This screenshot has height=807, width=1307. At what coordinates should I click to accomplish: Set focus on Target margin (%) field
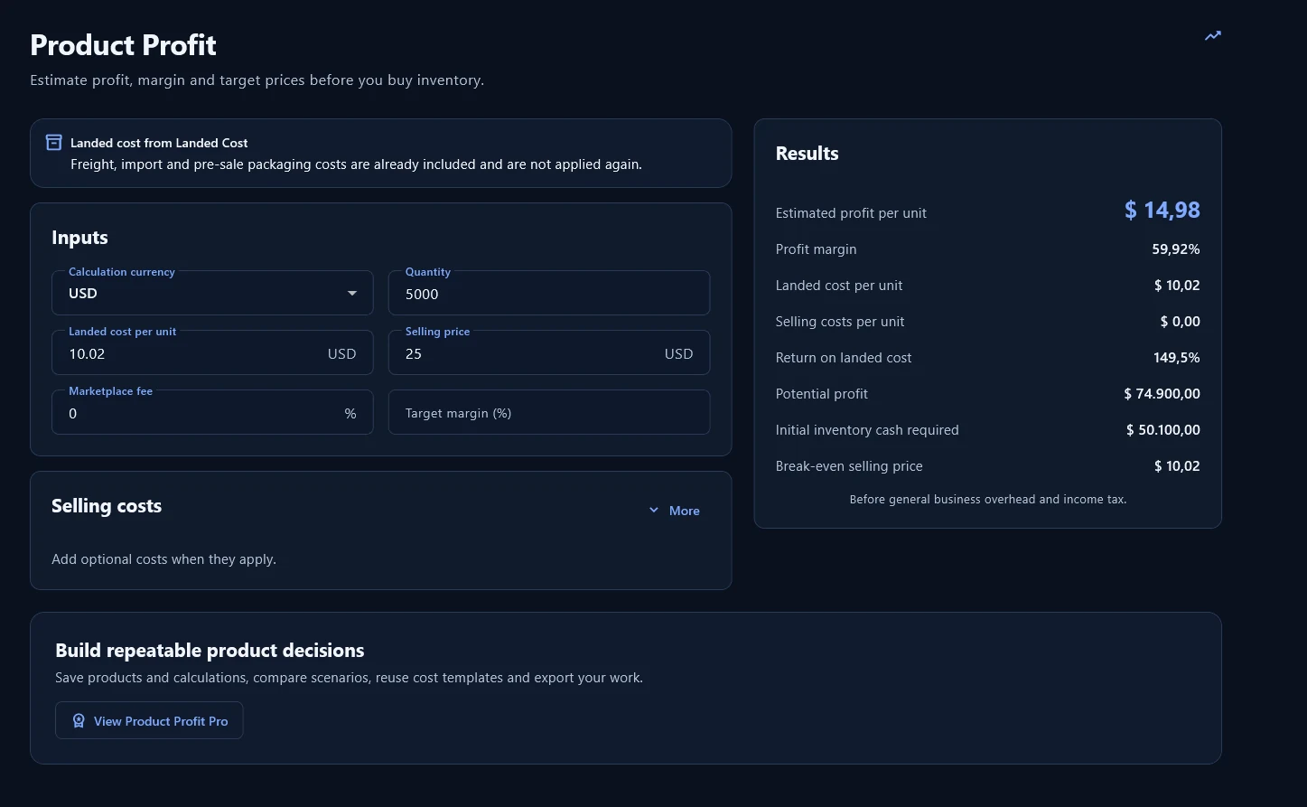point(549,412)
